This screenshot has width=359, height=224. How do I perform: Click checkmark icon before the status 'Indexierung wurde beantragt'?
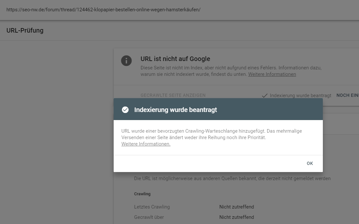point(265,96)
